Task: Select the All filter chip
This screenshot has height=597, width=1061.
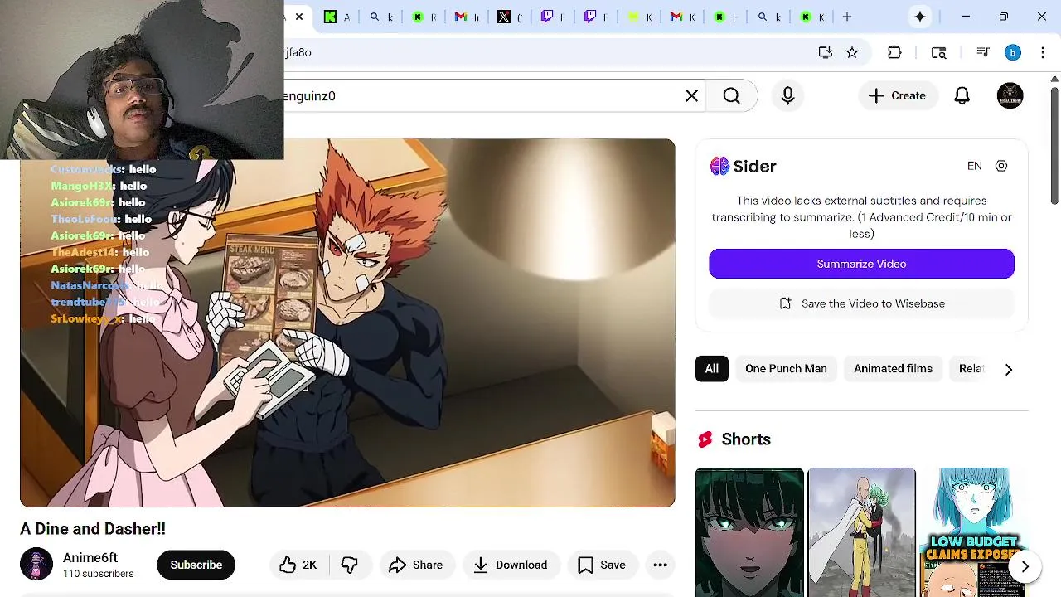Action: (x=712, y=368)
